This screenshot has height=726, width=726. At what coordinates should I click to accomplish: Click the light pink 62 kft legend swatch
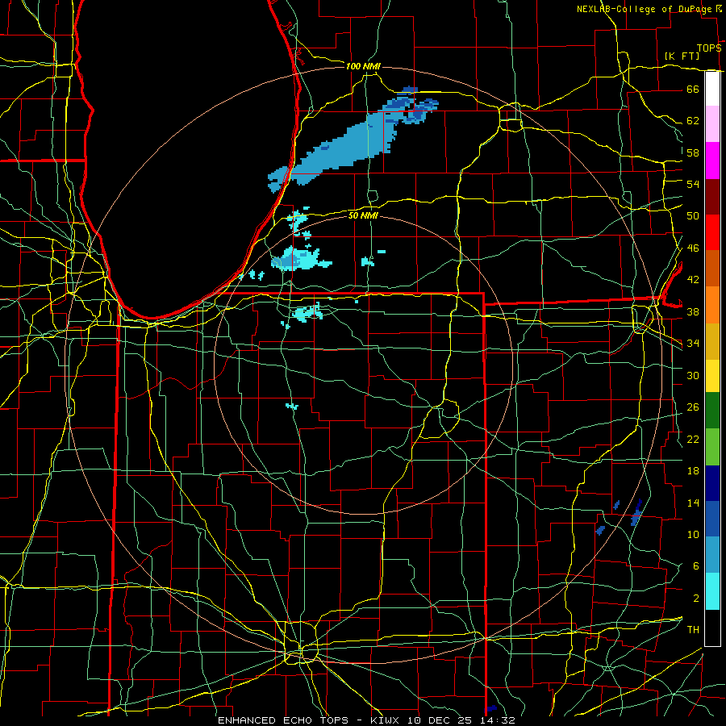coord(712,124)
